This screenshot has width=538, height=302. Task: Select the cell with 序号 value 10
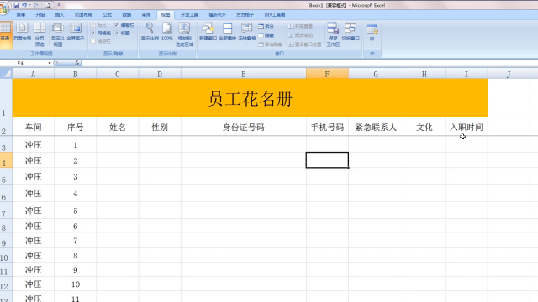point(75,284)
